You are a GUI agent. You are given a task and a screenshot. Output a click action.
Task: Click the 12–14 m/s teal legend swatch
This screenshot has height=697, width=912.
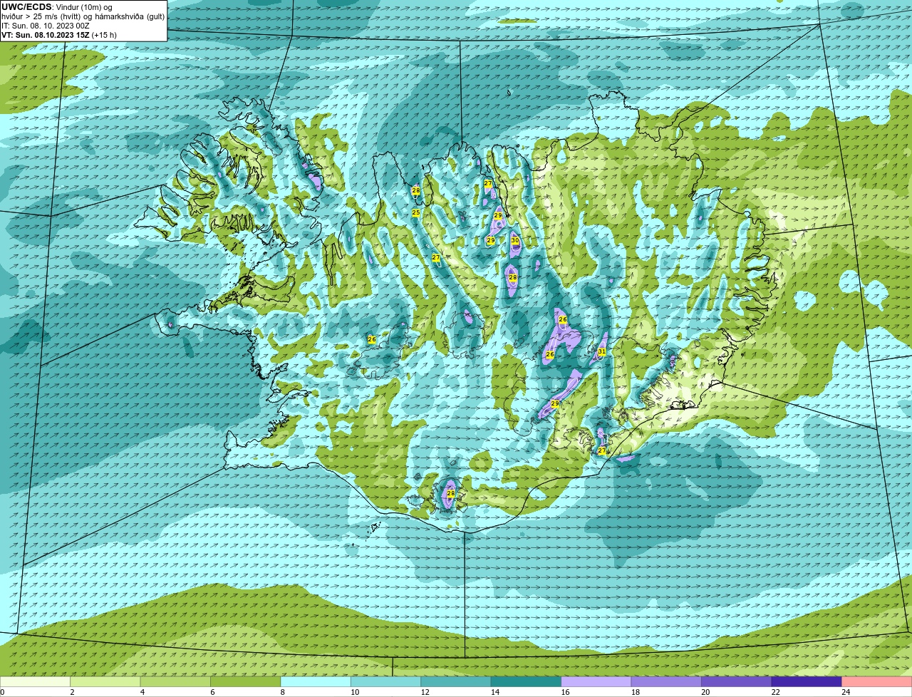pyautogui.click(x=456, y=681)
